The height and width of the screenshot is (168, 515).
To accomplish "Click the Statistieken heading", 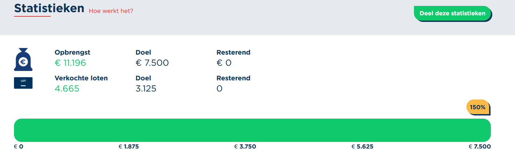I will (x=49, y=8).
